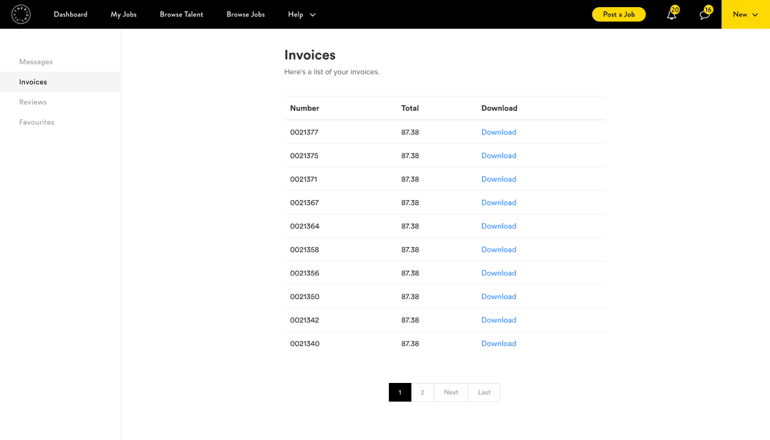Select Reviews in the sidebar
The width and height of the screenshot is (770, 440).
[33, 102]
